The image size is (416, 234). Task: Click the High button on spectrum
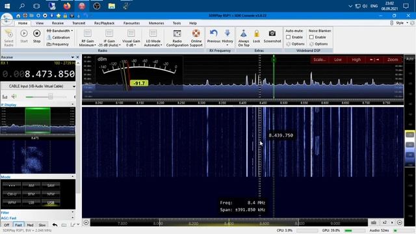pos(356,59)
